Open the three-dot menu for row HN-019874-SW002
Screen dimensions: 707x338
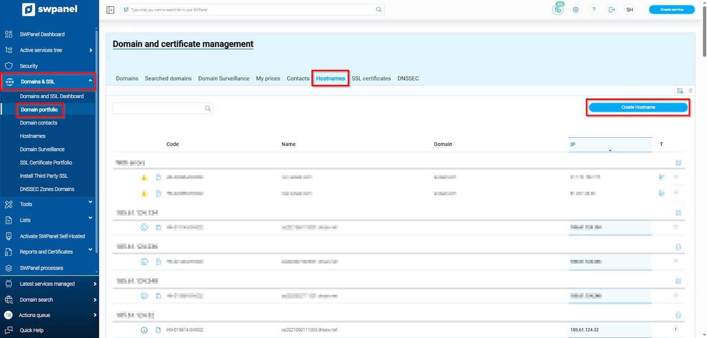(x=676, y=329)
